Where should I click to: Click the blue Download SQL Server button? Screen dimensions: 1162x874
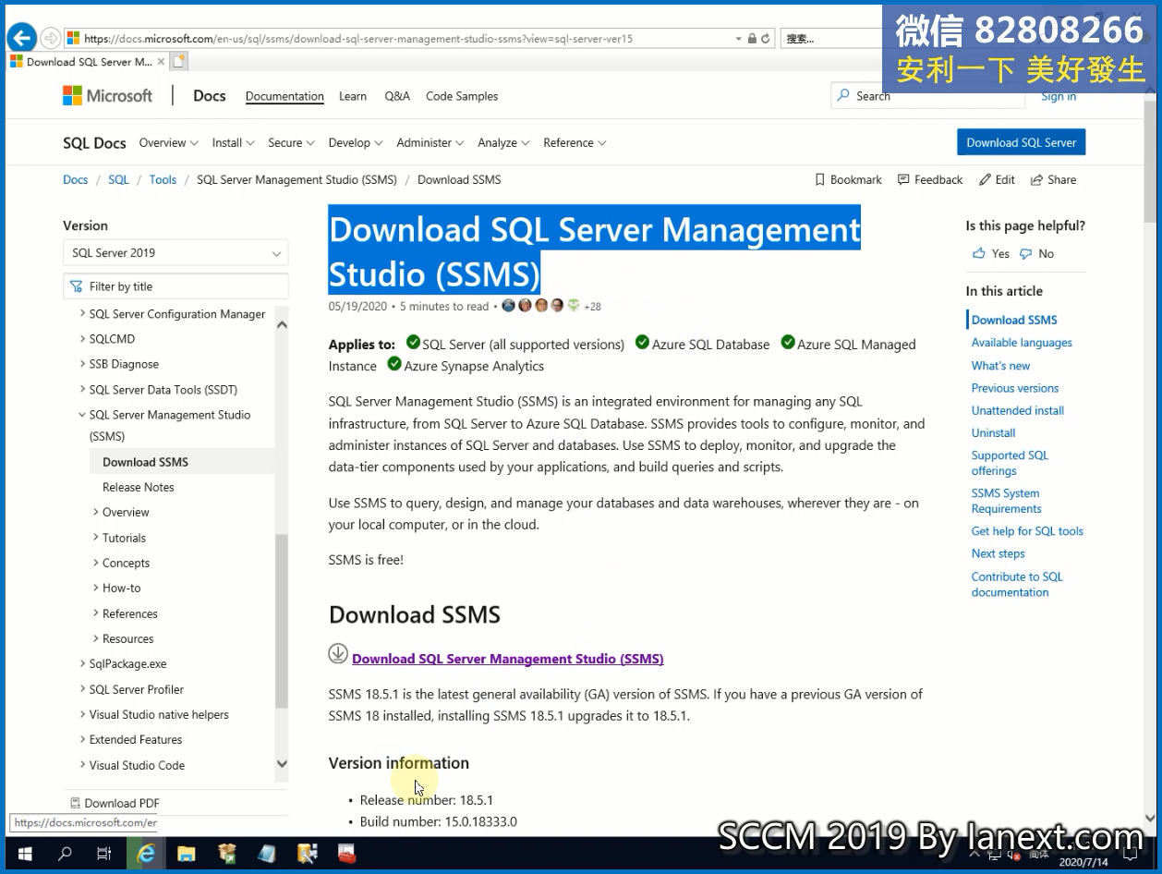[x=1022, y=142]
